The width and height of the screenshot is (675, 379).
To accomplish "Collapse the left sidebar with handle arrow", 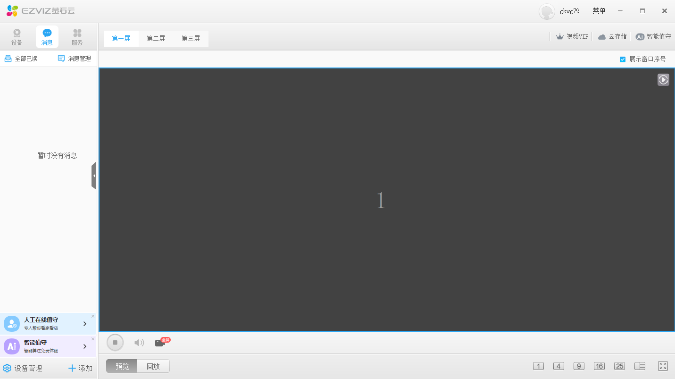I will pos(94,176).
